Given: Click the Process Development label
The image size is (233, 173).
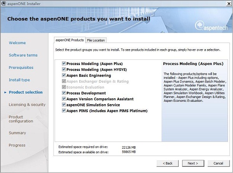Looking at the screenshot, I should (x=86, y=93).
